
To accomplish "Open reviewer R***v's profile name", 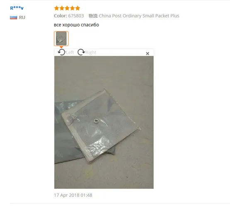I will [x=17, y=8].
